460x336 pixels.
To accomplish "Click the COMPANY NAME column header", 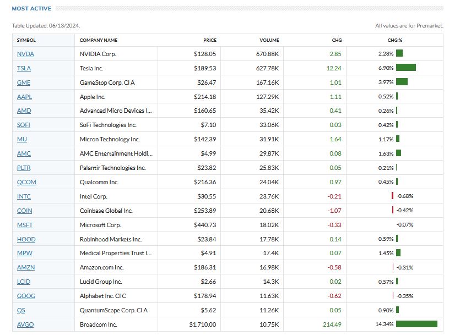I will pos(99,40).
